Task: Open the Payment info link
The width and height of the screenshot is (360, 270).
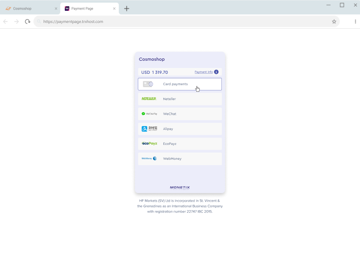Action: point(204,72)
